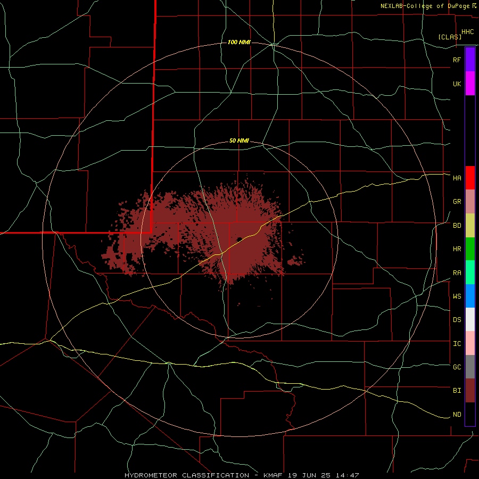Click the UK legend label
Viewport: 479px width, 479px height.
coord(457,84)
